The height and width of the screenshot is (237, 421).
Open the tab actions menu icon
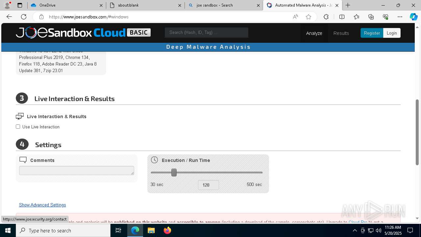[x=20, y=5]
